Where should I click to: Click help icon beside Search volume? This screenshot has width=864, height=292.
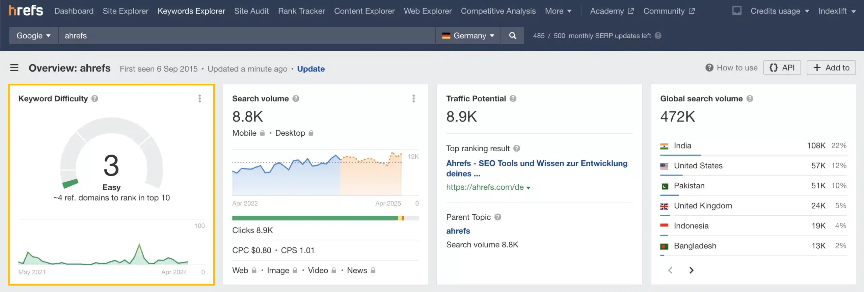click(296, 99)
